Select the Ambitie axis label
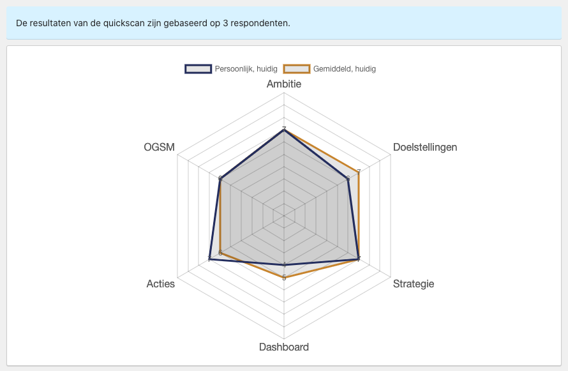The height and width of the screenshot is (371, 568). click(x=284, y=84)
